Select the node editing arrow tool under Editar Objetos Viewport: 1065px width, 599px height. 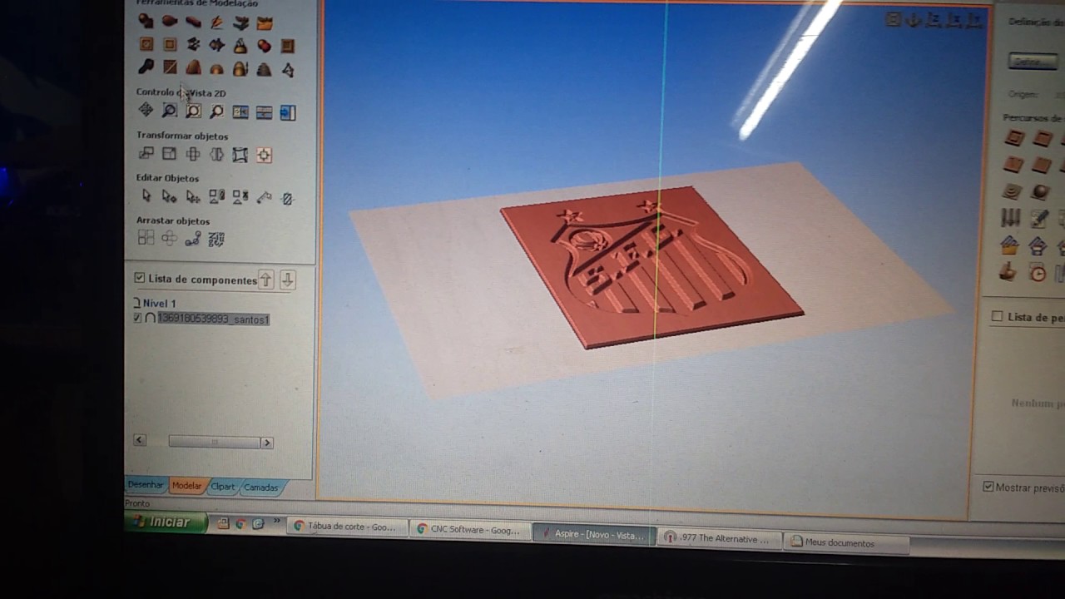170,197
